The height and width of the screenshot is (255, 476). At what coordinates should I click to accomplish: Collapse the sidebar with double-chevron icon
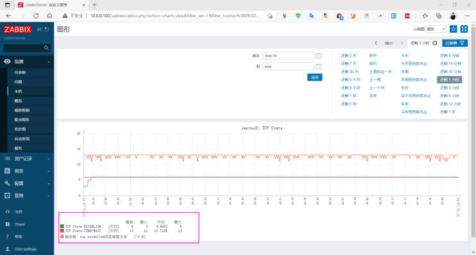(x=39, y=29)
